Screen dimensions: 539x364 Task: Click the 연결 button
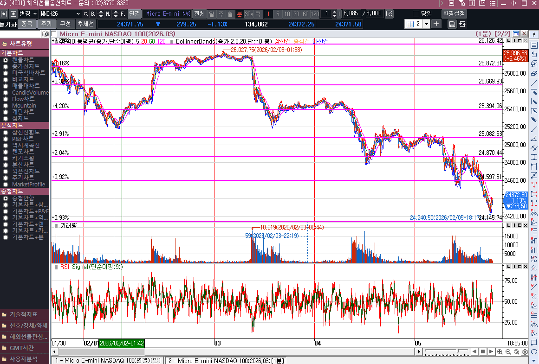click(134, 14)
